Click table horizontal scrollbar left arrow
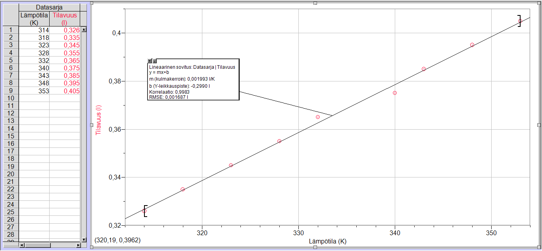 point(21,245)
